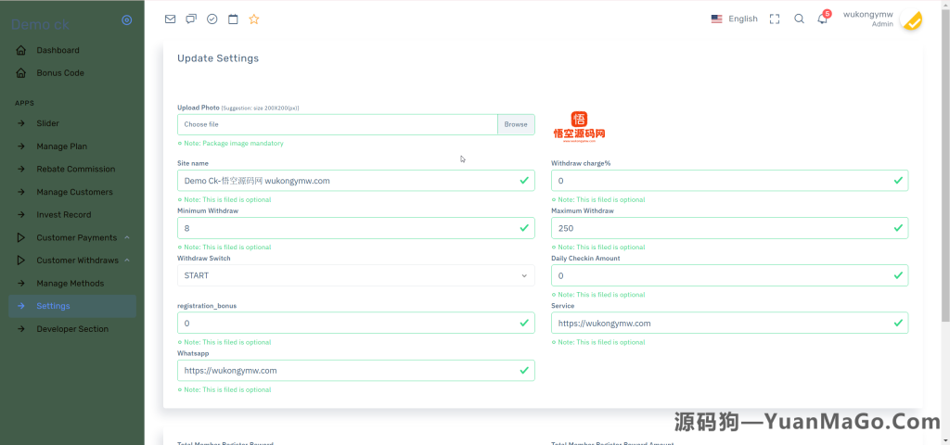Open the English language selector

point(734,19)
